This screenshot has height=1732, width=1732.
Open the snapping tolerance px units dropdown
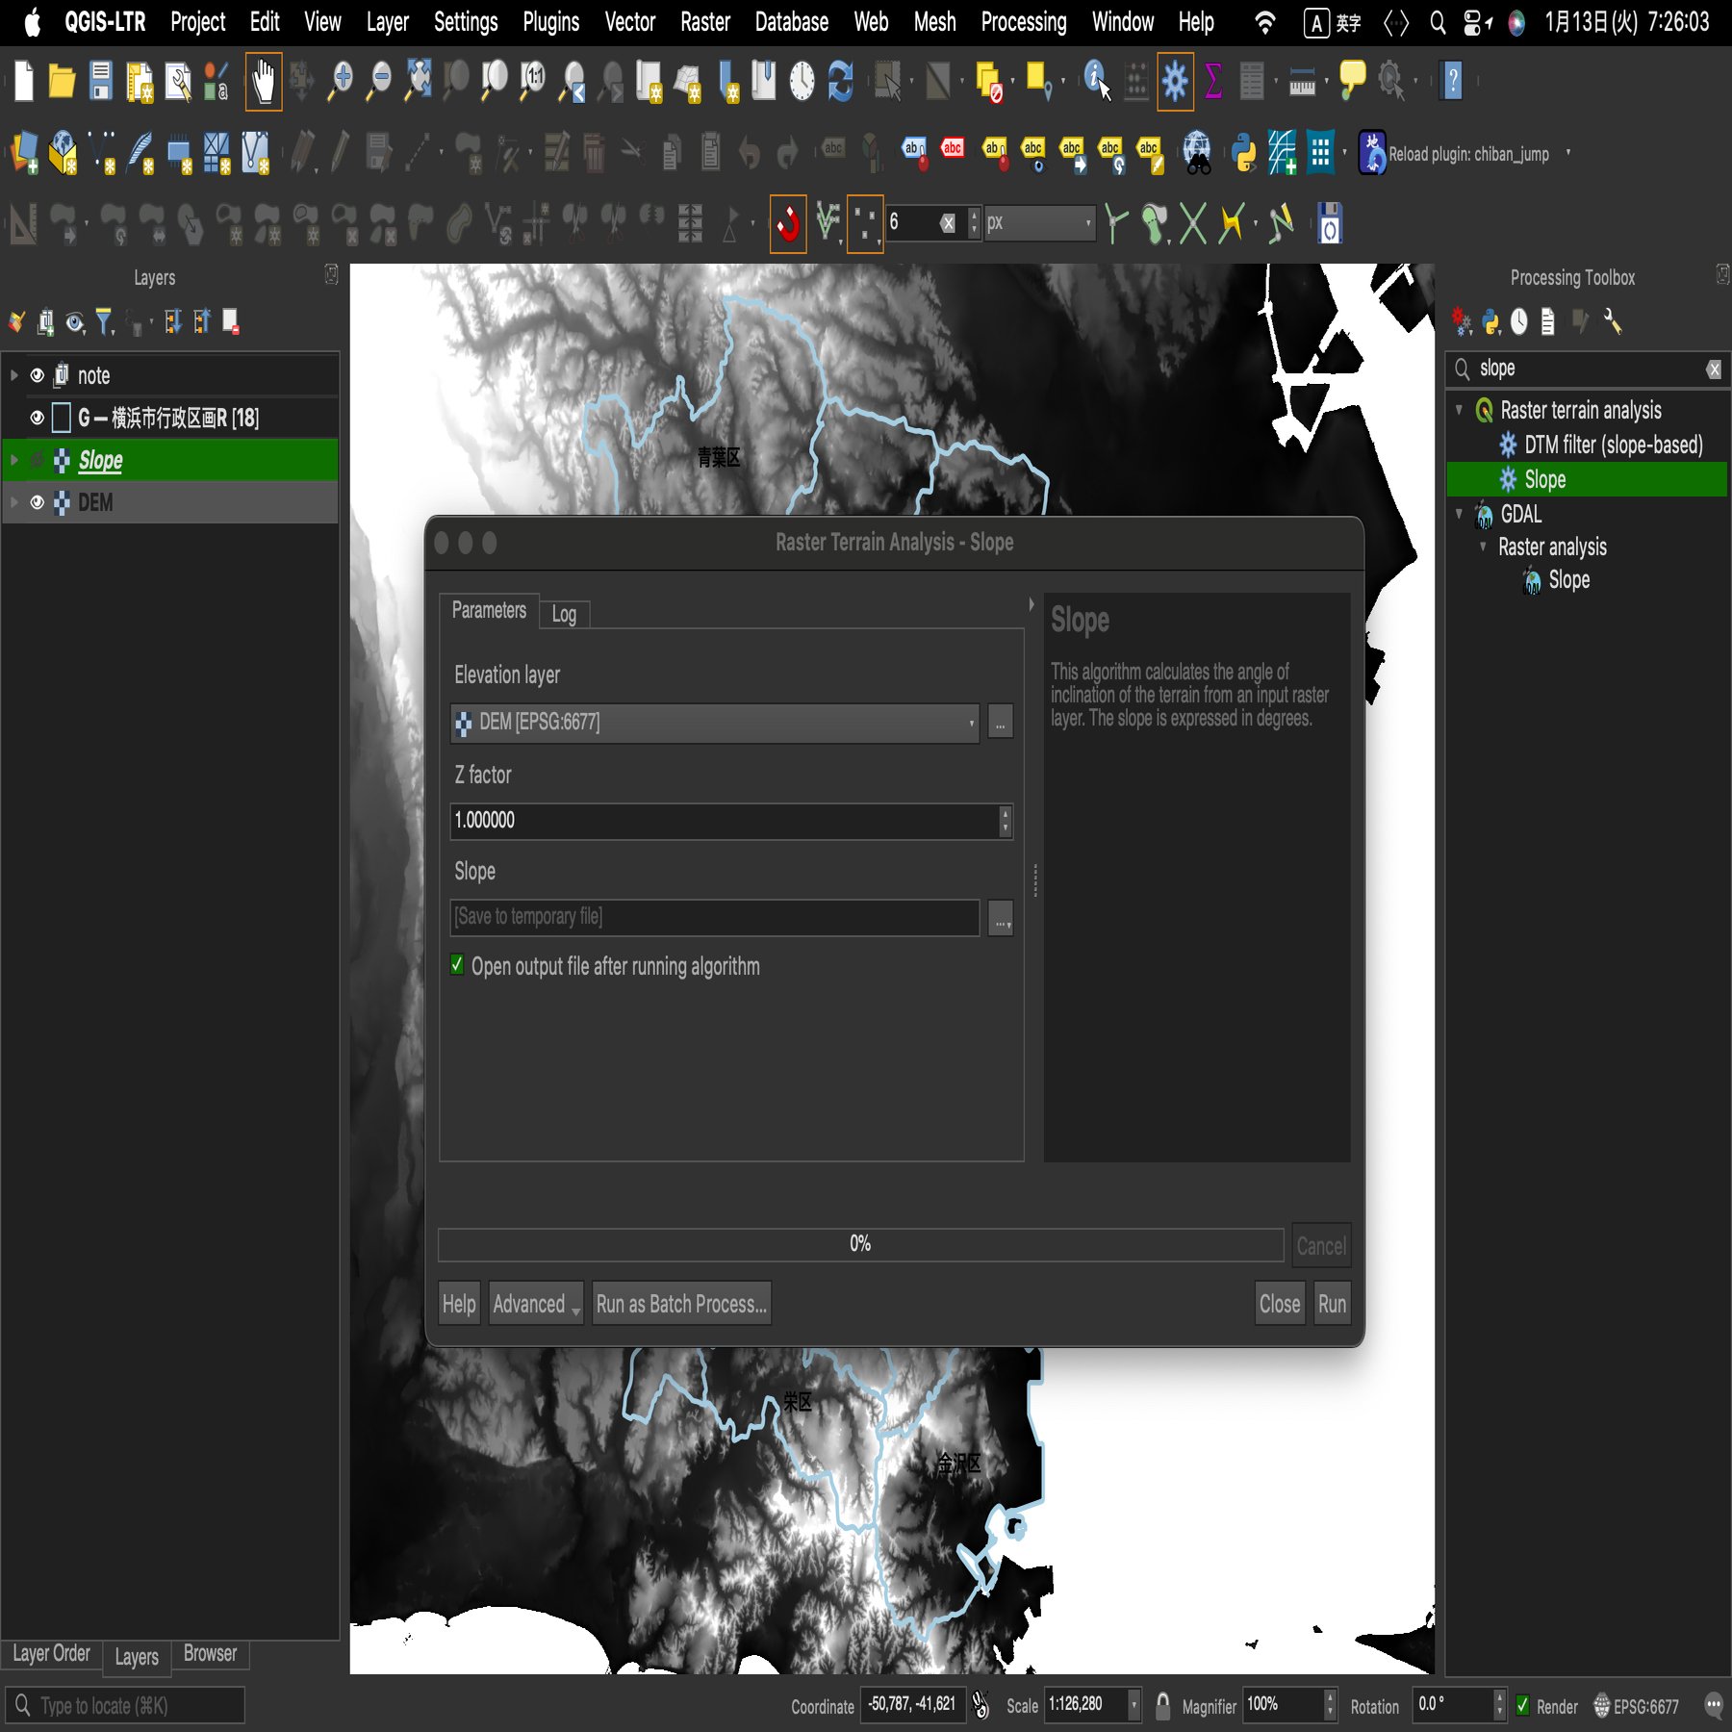click(x=1039, y=223)
